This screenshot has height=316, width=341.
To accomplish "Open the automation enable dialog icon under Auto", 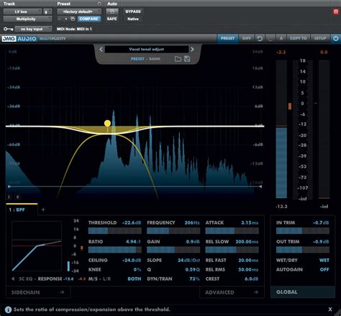I will (112, 12).
